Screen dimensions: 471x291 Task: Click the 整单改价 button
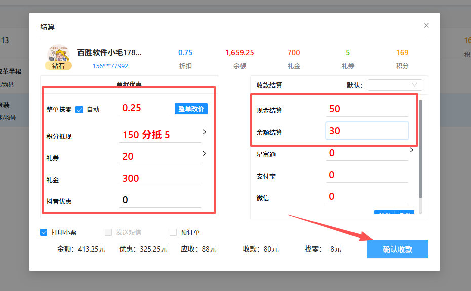pos(191,109)
